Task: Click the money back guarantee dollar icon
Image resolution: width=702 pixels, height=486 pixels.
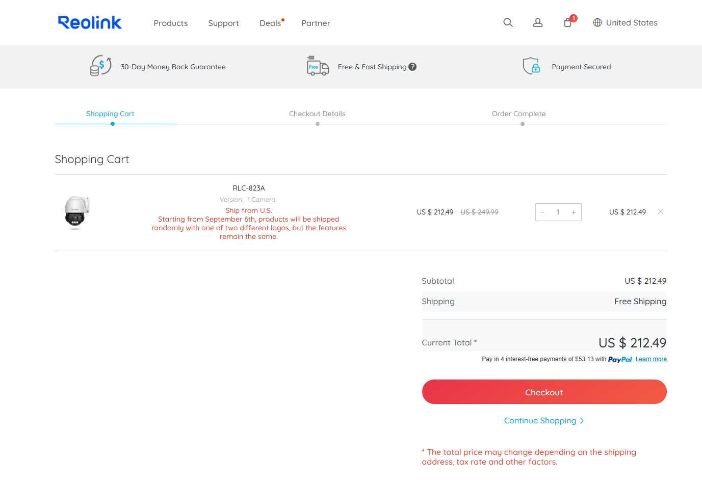Action: pos(101,66)
